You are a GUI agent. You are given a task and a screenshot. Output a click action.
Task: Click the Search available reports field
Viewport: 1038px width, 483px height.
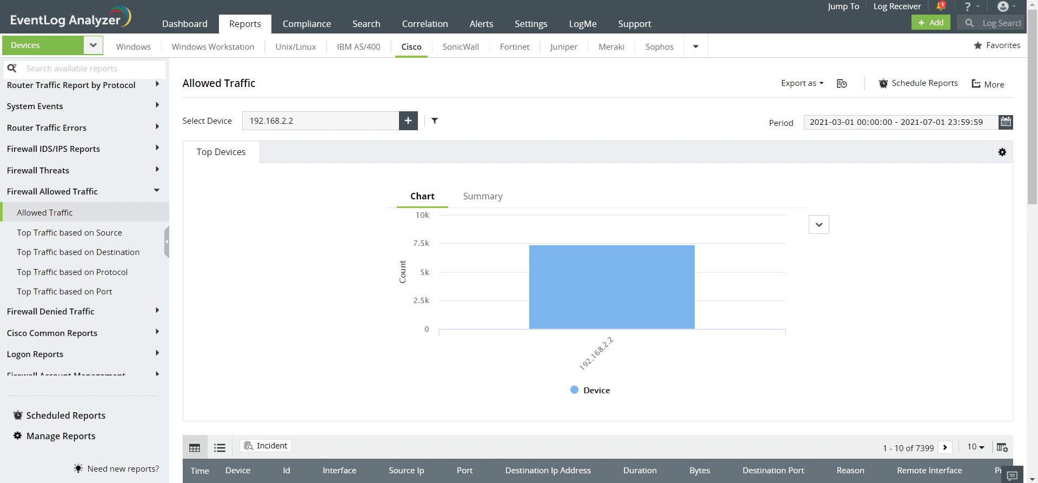click(85, 68)
